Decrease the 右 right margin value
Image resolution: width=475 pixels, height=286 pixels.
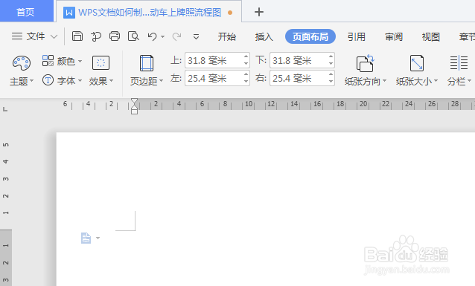pyautogui.click(x=331, y=82)
